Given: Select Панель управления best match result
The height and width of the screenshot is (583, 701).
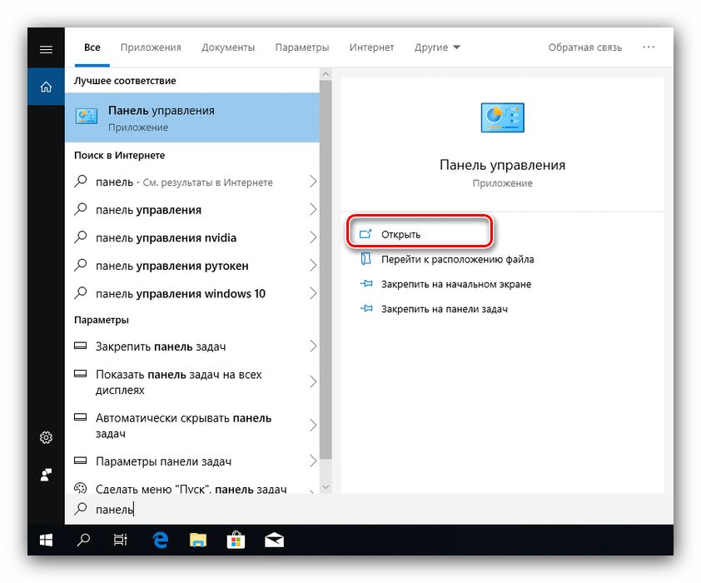Looking at the screenshot, I should (191, 117).
